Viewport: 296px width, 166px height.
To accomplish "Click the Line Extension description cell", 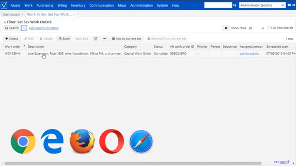I will tap(75, 53).
